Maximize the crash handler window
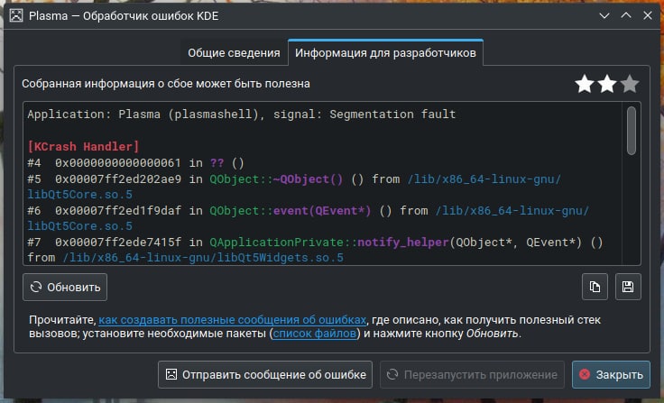The height and width of the screenshot is (403, 664). click(626, 15)
